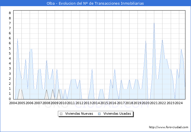The image size is (191, 132).
Task: Click the 2023 x-axis label
Action: pos(170,103)
